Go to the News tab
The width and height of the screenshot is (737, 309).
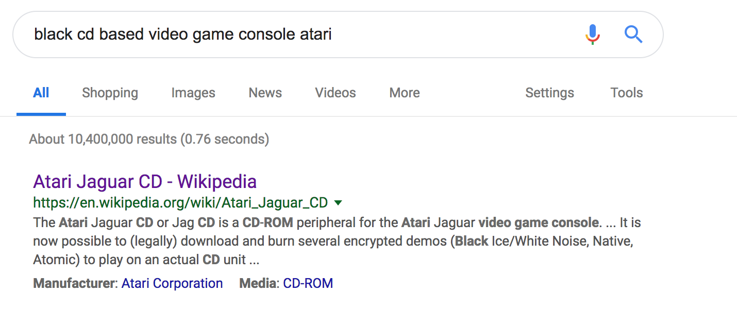point(265,93)
